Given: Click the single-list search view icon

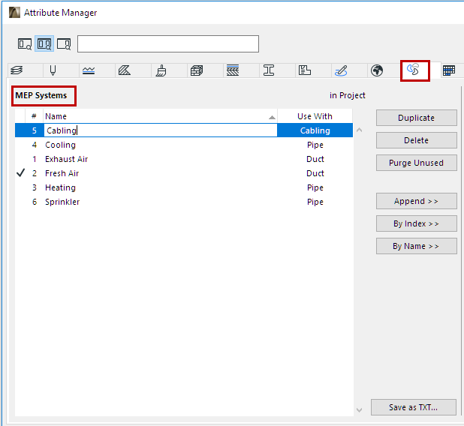Looking at the screenshot, I should pos(25,44).
